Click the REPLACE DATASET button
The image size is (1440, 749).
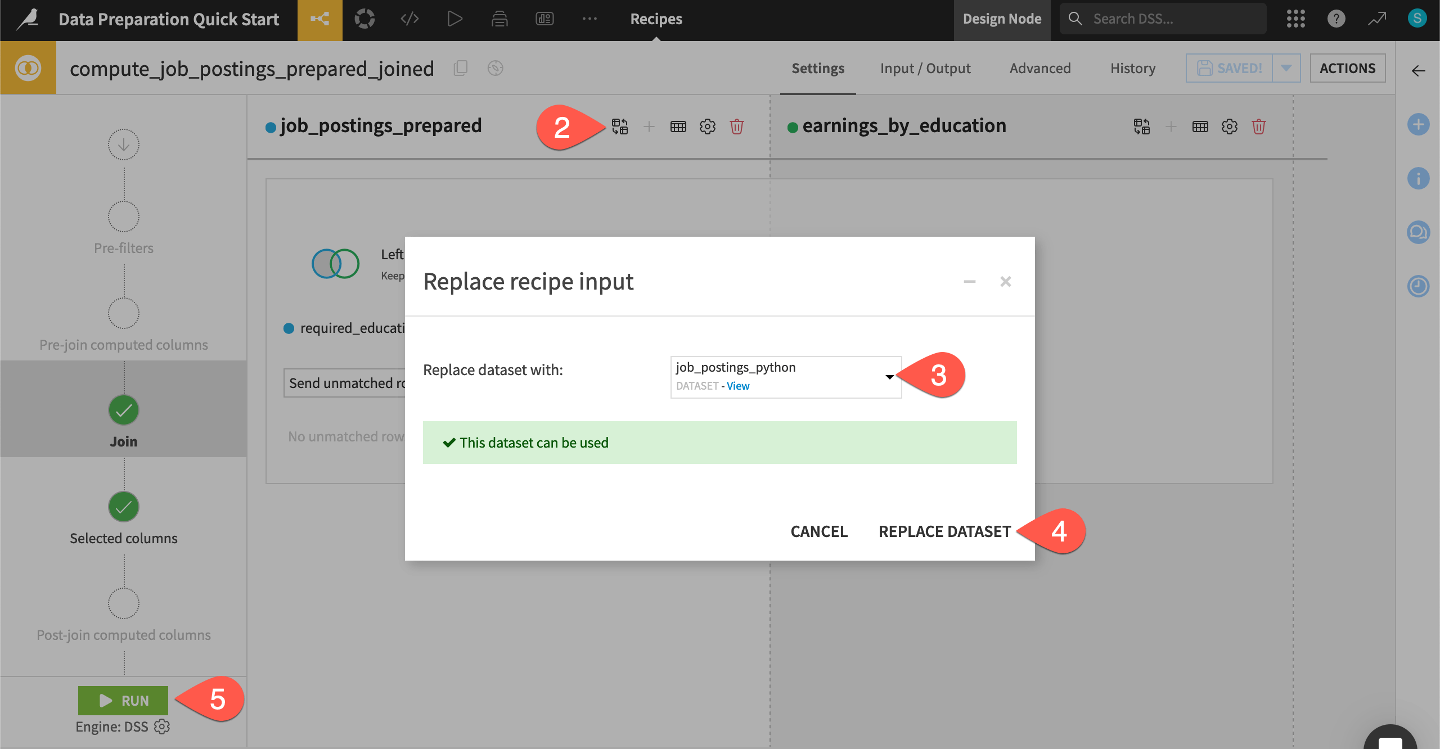[x=944, y=531]
